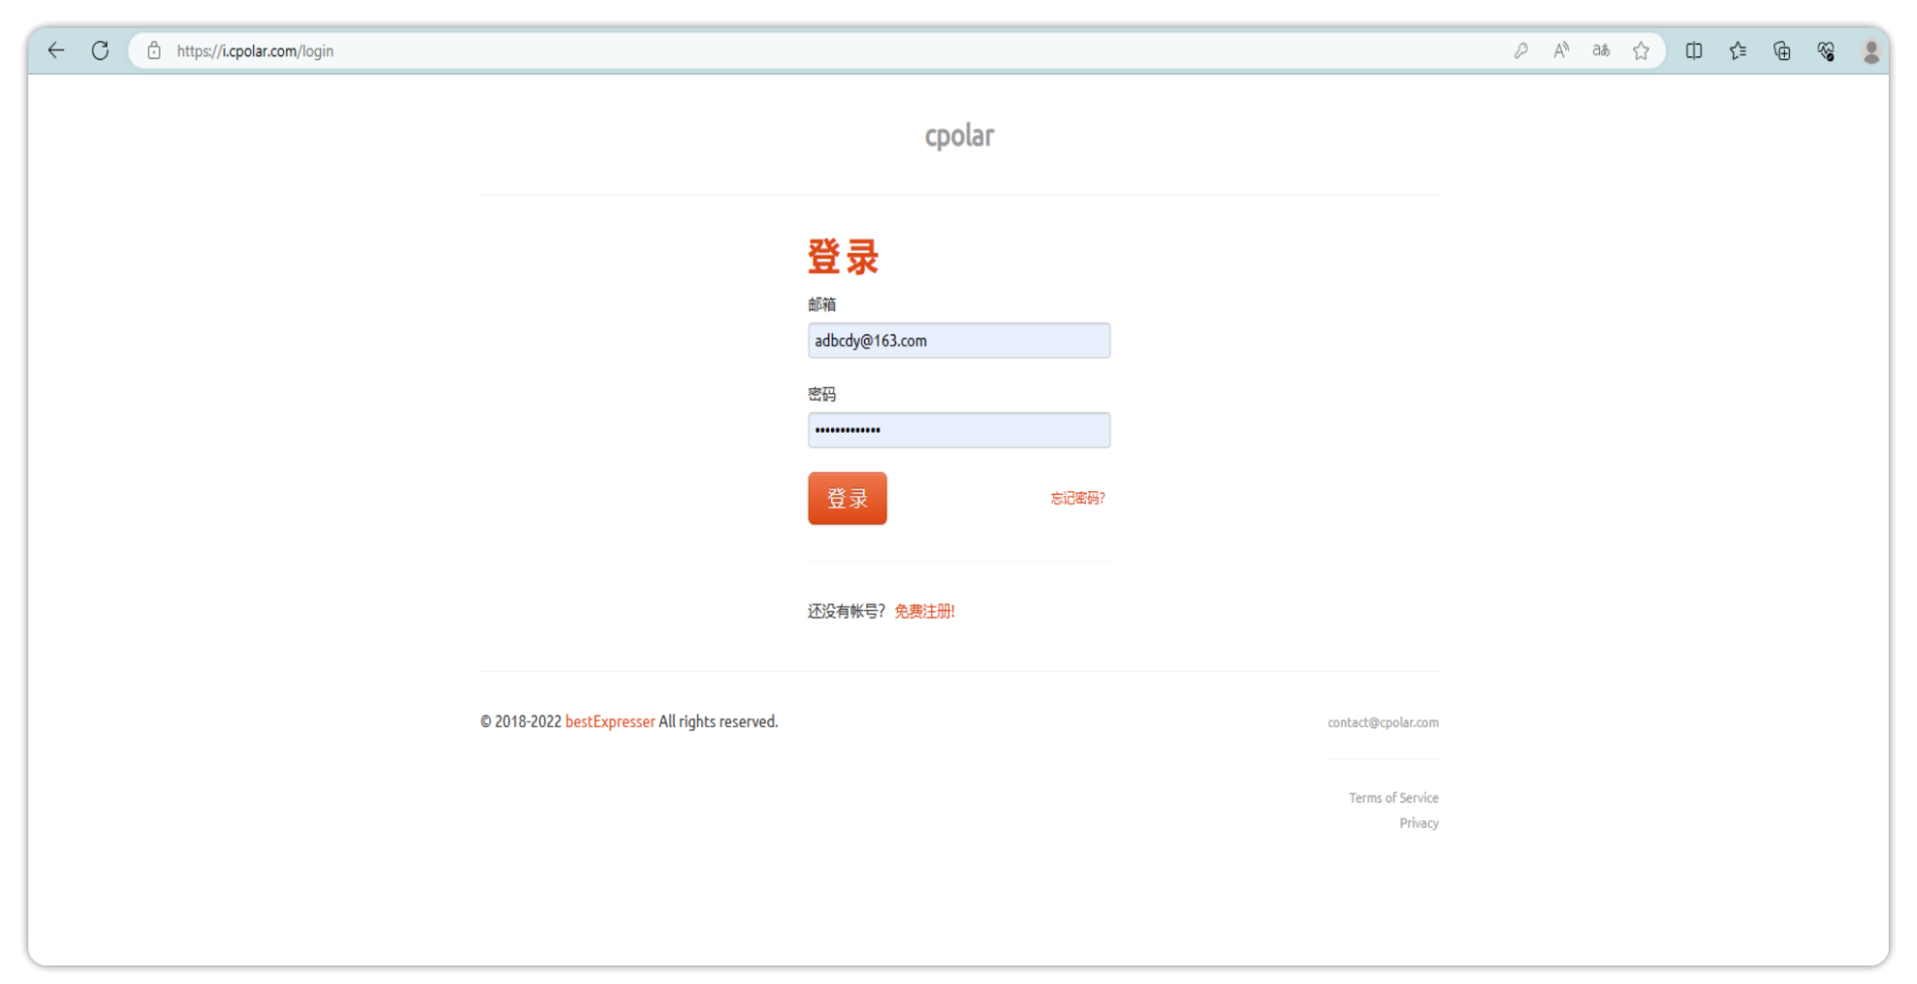Click the address bar URL text

tap(255, 51)
